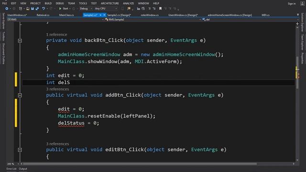
Task: Switch to adminHomeScreenWindow.cs [Design] tab
Action: coord(229,15)
